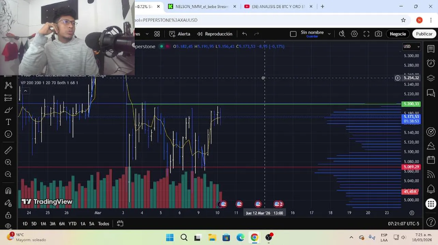Image resolution: width=438 pixels, height=245 pixels.
Task: Open time zone 07:21:07 UTC-5 menu
Action: (x=404, y=224)
